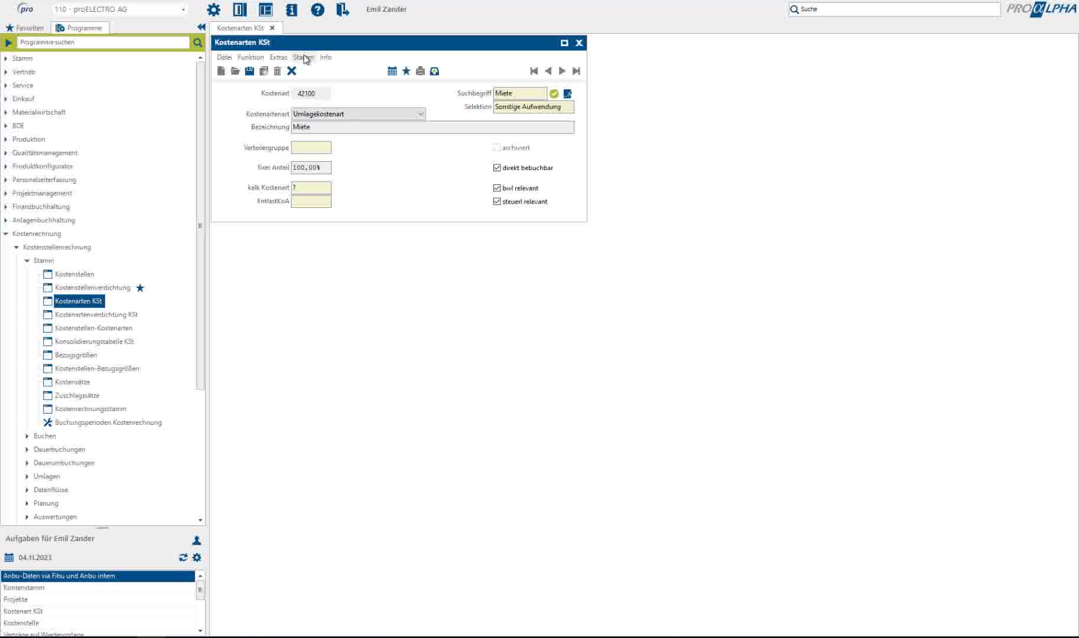Jump to the first record
1079x638 pixels.
pos(534,71)
